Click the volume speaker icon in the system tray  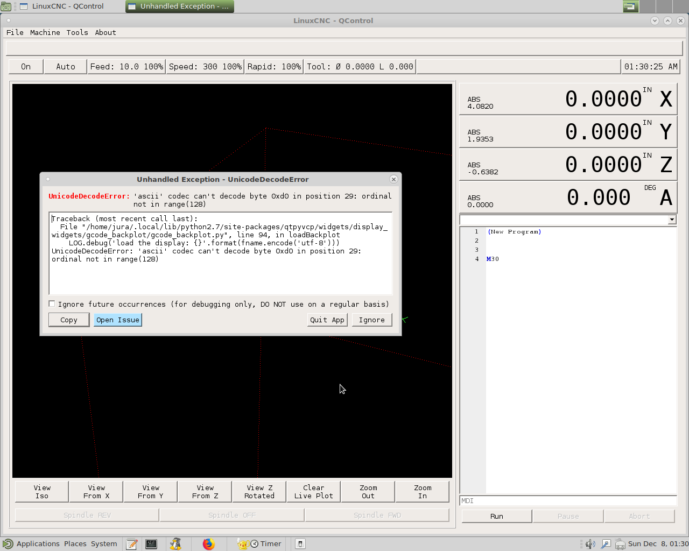click(x=590, y=544)
